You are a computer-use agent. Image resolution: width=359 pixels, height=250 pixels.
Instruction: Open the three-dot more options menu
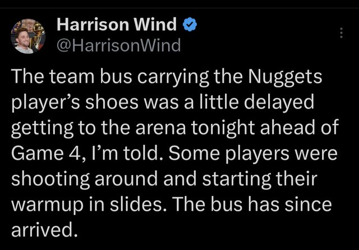pos(340,33)
